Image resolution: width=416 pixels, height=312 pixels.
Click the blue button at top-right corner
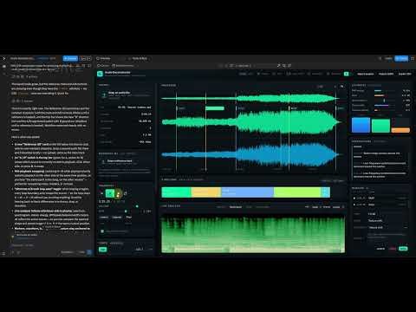401,58
